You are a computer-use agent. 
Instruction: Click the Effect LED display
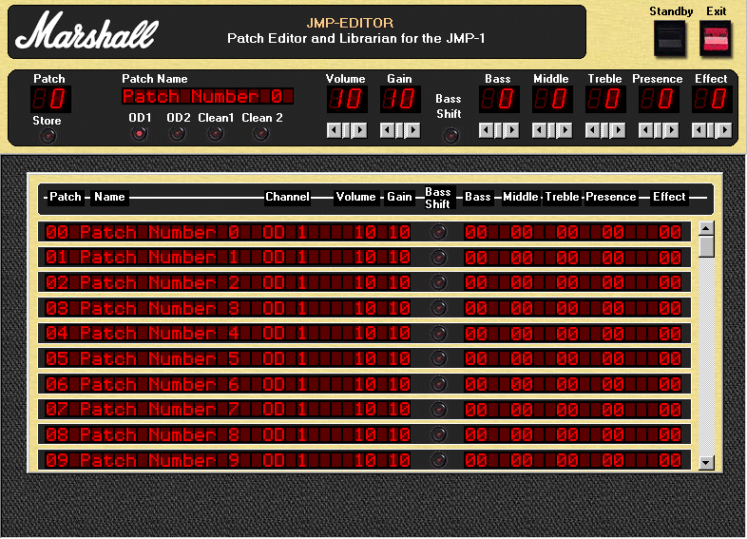712,99
